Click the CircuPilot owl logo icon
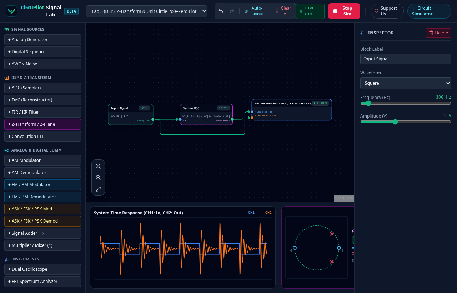Image resolution: width=457 pixels, height=293 pixels. [11, 11]
